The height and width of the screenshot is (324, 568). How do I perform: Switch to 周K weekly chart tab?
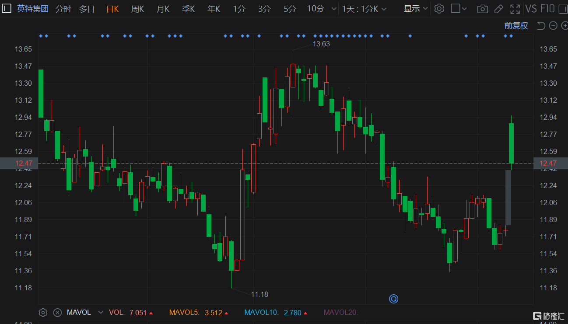point(137,9)
